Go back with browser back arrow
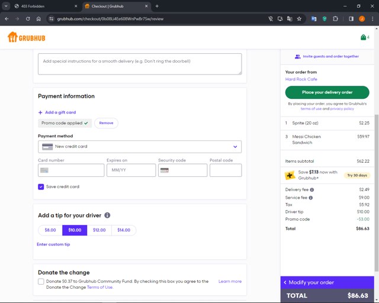The image size is (379, 303). click(x=7, y=18)
